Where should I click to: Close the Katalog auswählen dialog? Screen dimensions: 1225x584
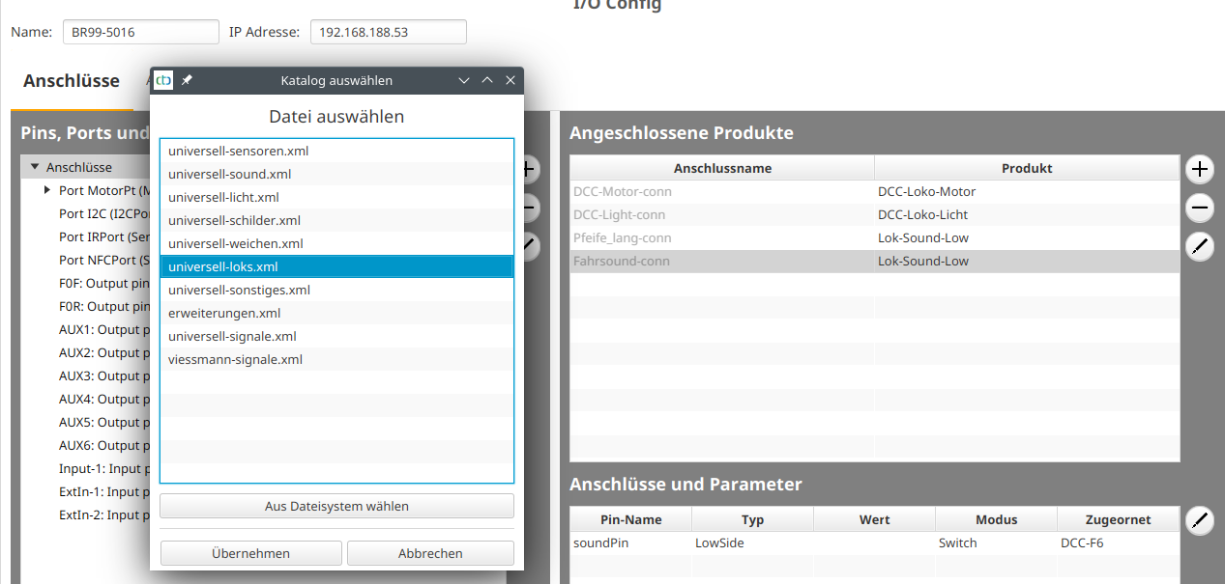pos(510,80)
